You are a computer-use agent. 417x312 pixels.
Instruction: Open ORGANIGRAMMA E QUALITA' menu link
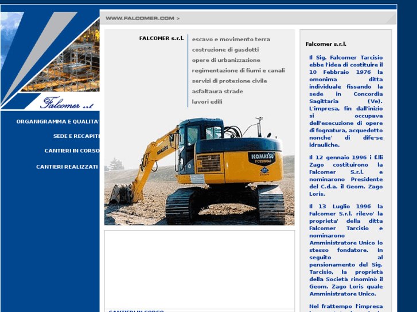coord(58,121)
